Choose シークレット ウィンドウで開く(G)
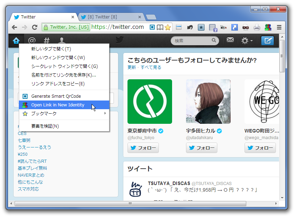This screenshot has width=294, height=217. [64, 66]
